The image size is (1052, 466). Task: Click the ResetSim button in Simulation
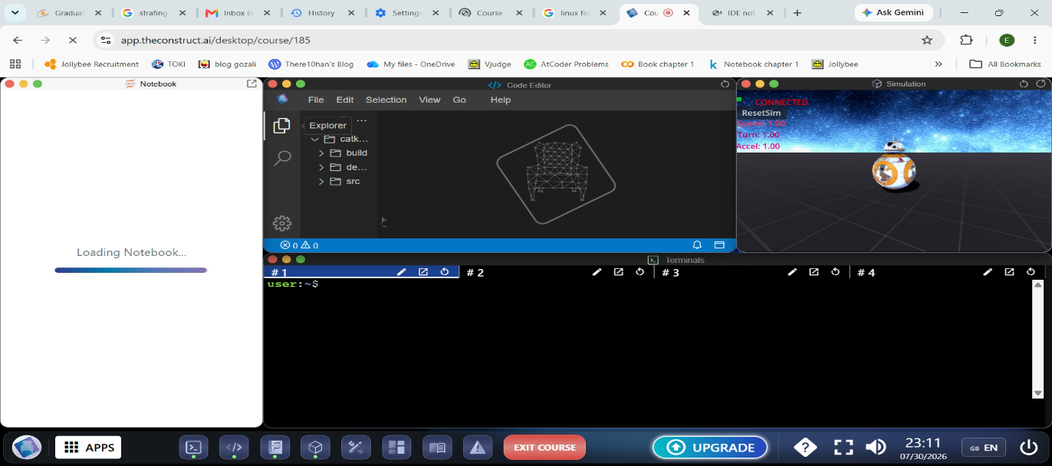point(761,113)
